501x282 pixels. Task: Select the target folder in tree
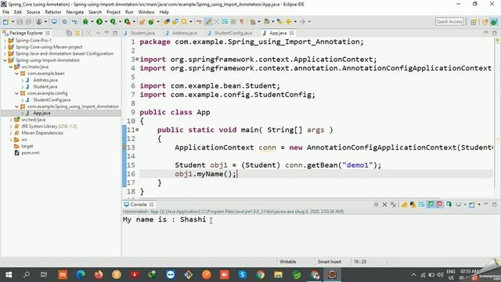(27, 146)
